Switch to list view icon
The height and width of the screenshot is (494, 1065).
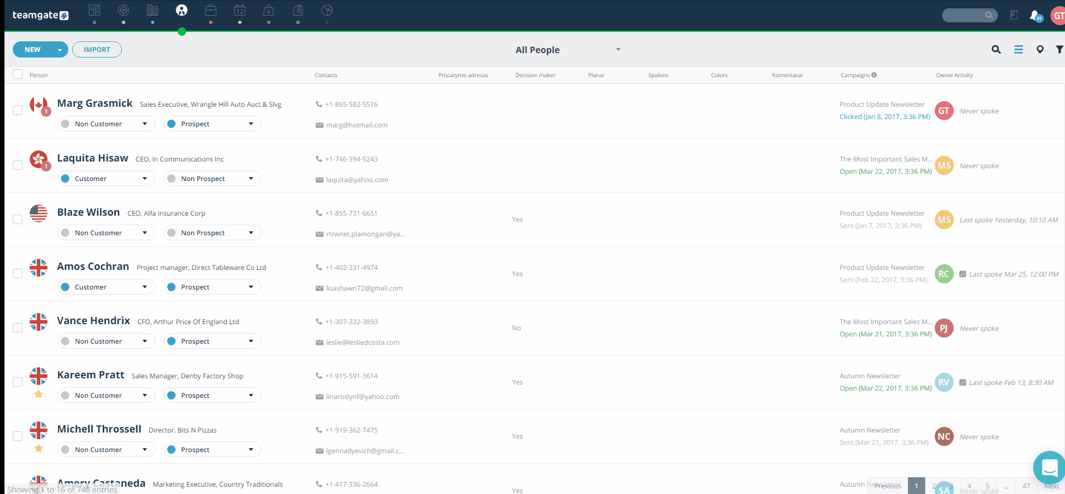click(1019, 49)
